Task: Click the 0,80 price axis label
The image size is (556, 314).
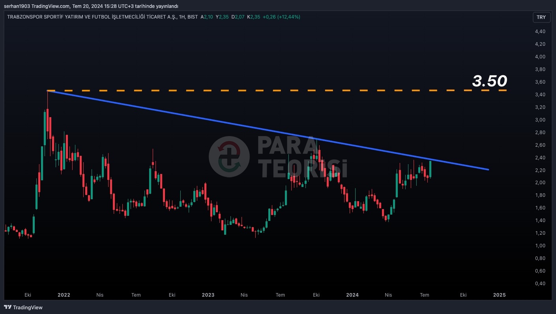Action: [x=540, y=258]
